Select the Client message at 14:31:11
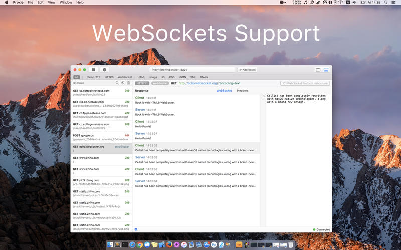Viewport: 401px width, 250px height. pos(196,100)
